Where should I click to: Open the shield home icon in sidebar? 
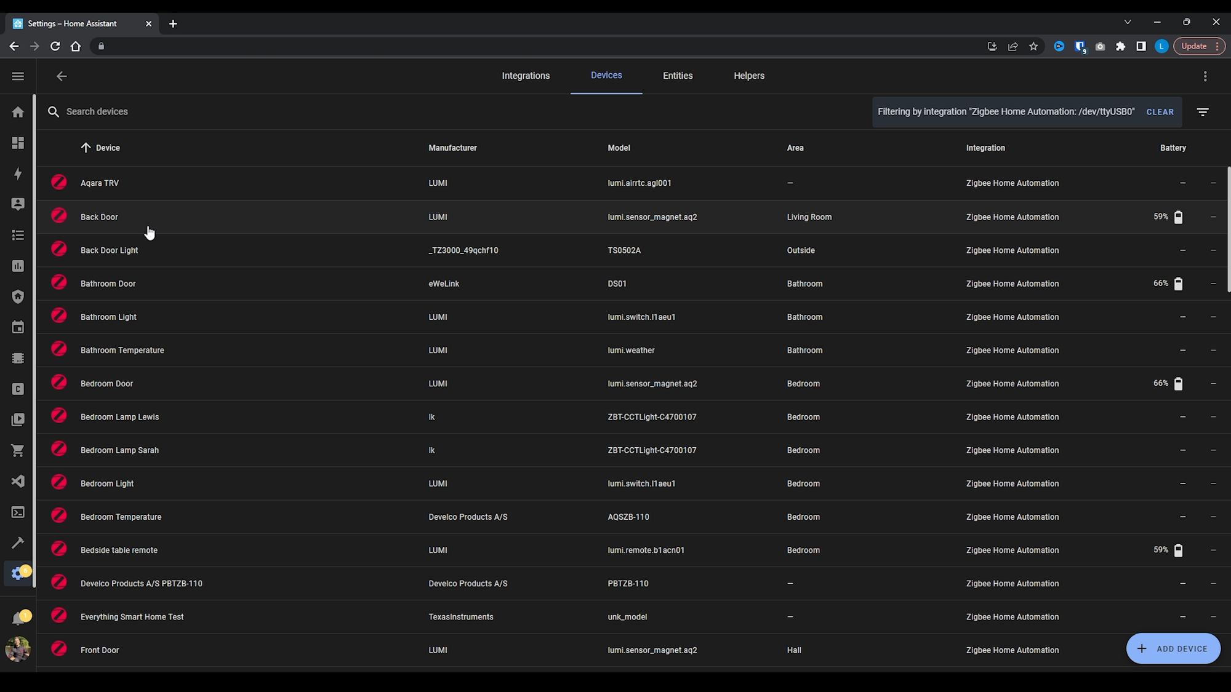pos(18,296)
